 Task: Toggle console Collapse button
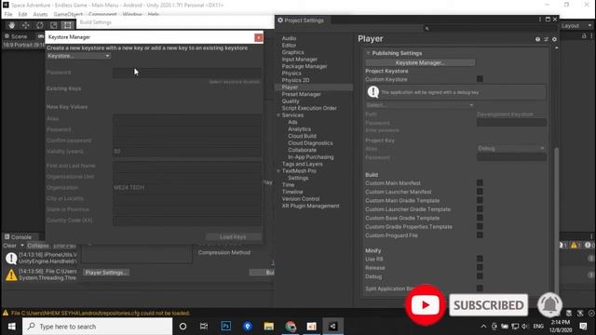pyautogui.click(x=38, y=246)
